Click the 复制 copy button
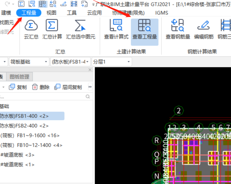This screenshot has height=184, width=231. click(18, 87)
